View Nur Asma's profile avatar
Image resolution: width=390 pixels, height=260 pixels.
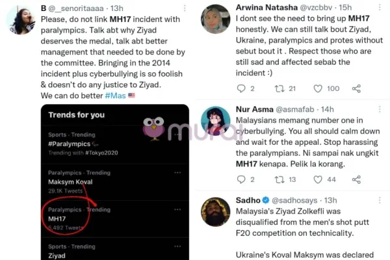pyautogui.click(x=214, y=121)
